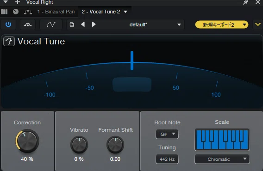Open the Chromatic scale dropdown

(x=222, y=159)
